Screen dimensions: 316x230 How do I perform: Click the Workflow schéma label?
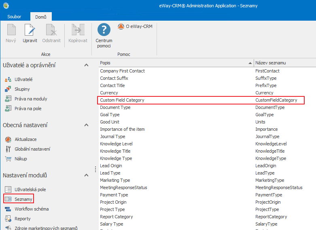(x=32, y=209)
